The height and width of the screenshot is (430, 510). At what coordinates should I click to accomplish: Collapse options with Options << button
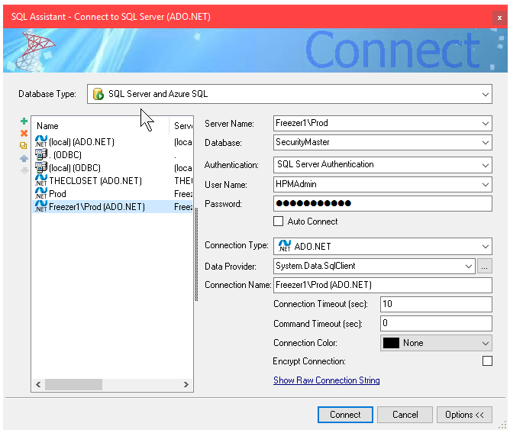coord(464,415)
